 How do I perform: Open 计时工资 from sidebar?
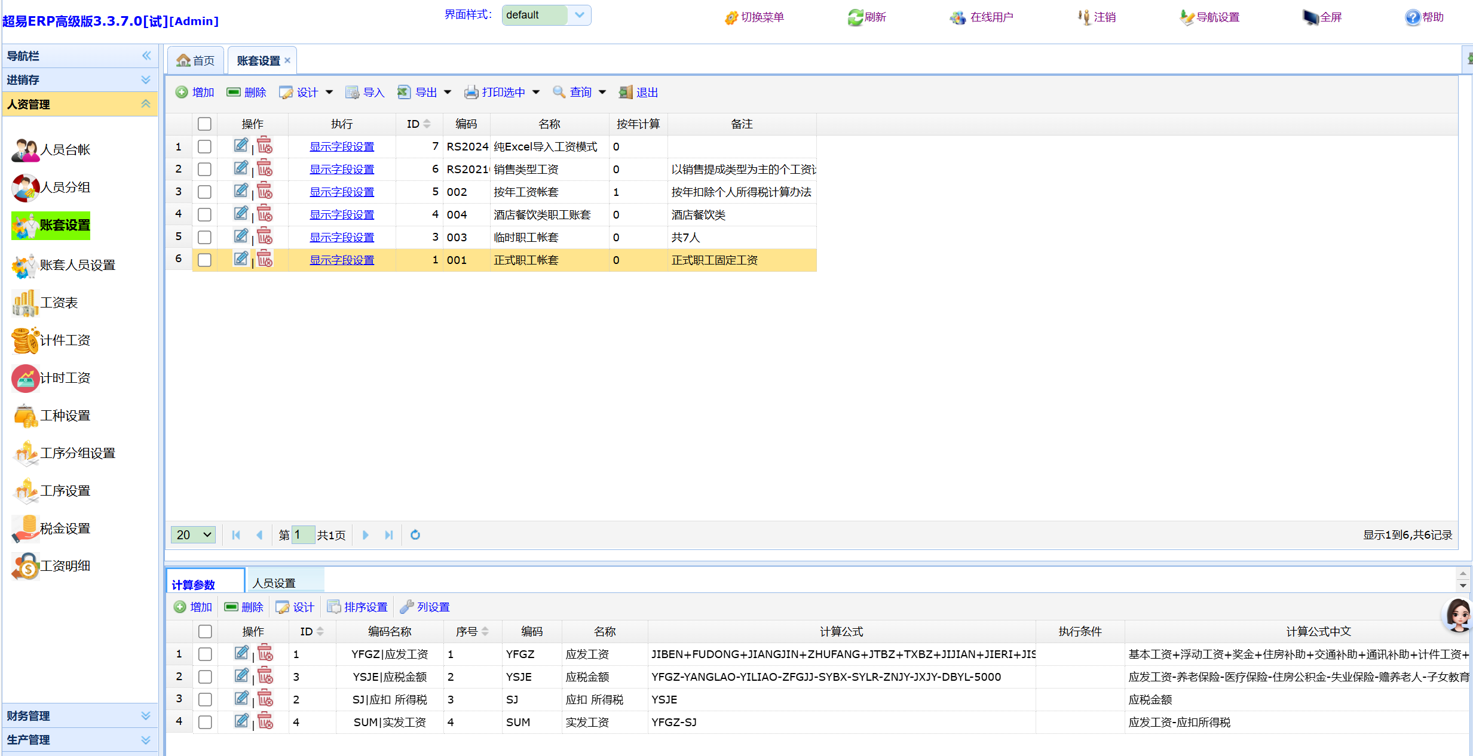pyautogui.click(x=65, y=378)
